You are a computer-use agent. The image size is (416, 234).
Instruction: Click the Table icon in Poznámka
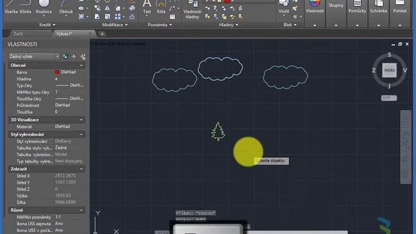point(172,17)
